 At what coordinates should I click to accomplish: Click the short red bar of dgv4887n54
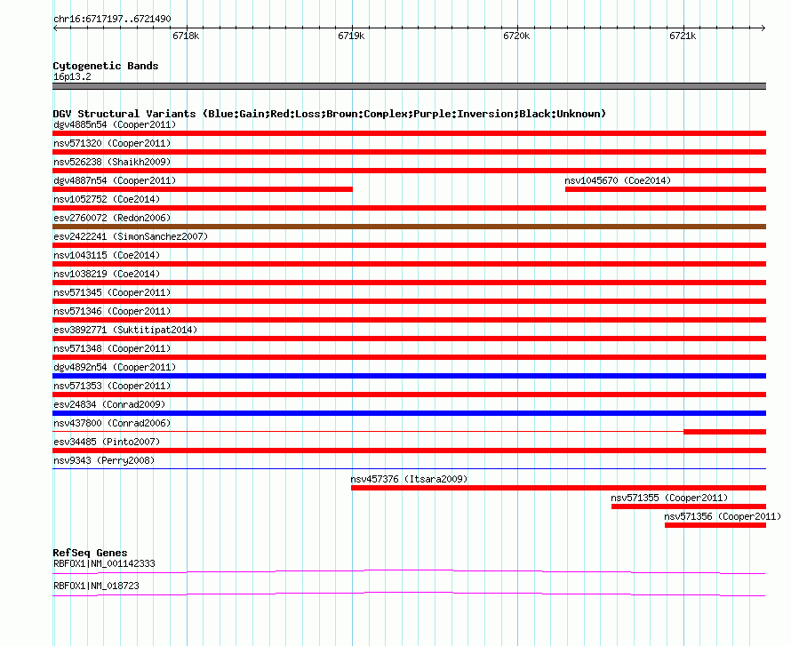click(x=203, y=189)
